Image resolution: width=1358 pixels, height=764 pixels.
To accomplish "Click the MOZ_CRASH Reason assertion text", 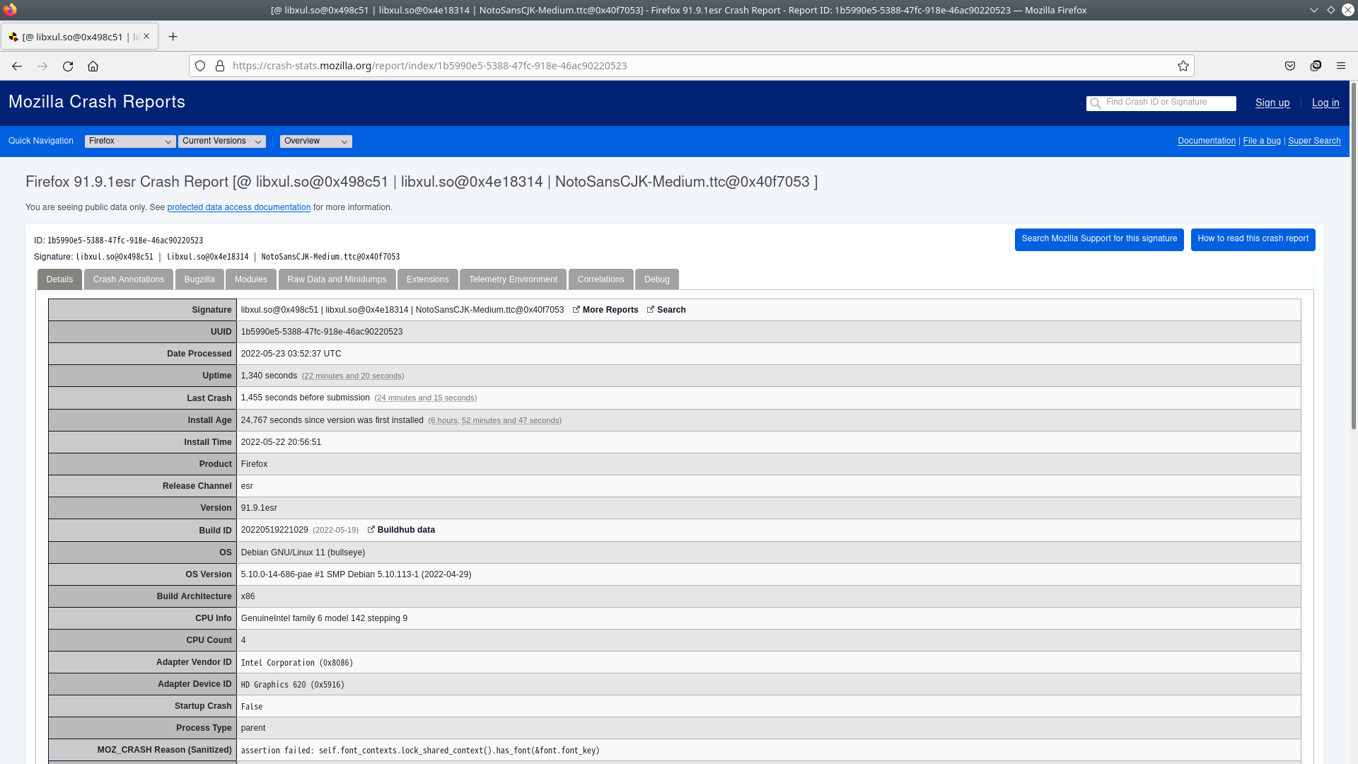I will point(420,751).
